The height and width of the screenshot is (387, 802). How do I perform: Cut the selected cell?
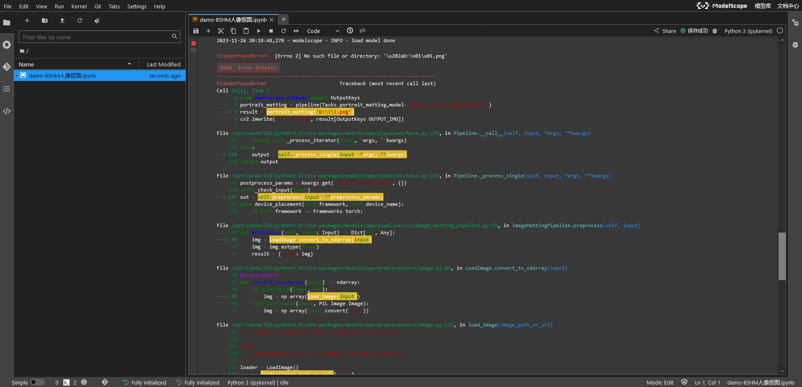pyautogui.click(x=221, y=31)
